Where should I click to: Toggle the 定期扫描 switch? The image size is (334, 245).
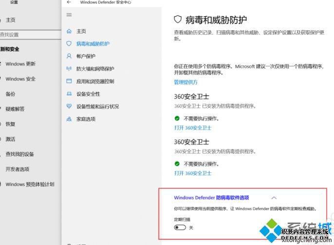(x=180, y=228)
